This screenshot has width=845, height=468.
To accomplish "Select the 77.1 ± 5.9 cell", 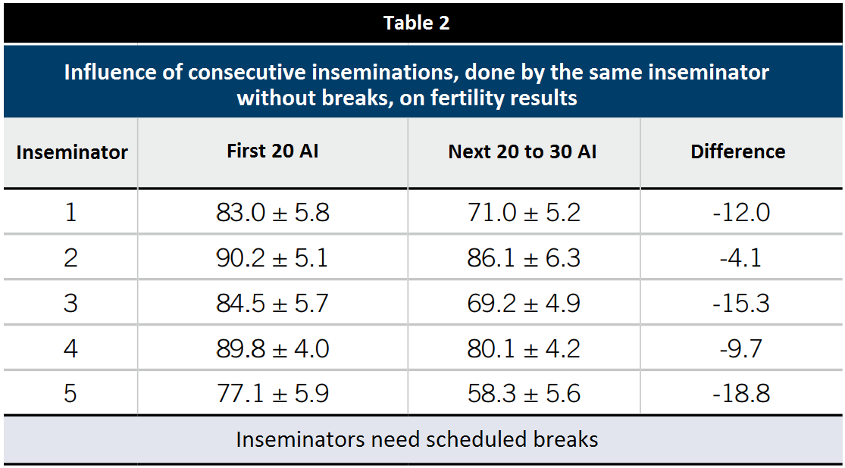I will (273, 394).
